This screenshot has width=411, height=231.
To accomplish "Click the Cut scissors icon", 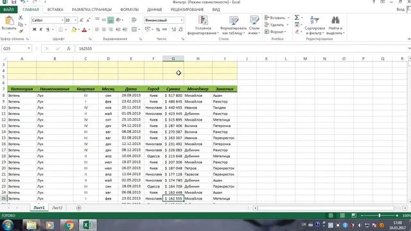I will coord(21,18).
